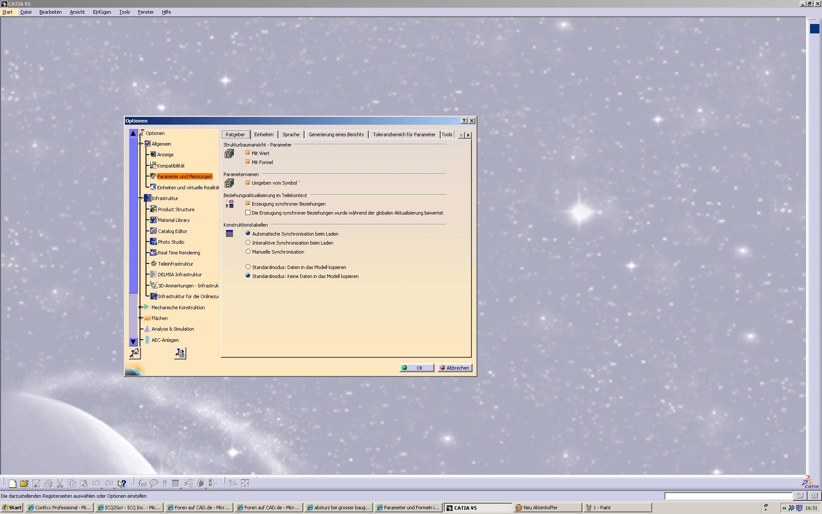Toggle the Mit Wert checkbox
The width and height of the screenshot is (822, 514).
pos(247,153)
